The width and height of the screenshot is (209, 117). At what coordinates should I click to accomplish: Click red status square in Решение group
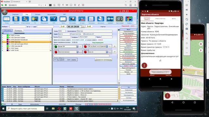pos(85,52)
